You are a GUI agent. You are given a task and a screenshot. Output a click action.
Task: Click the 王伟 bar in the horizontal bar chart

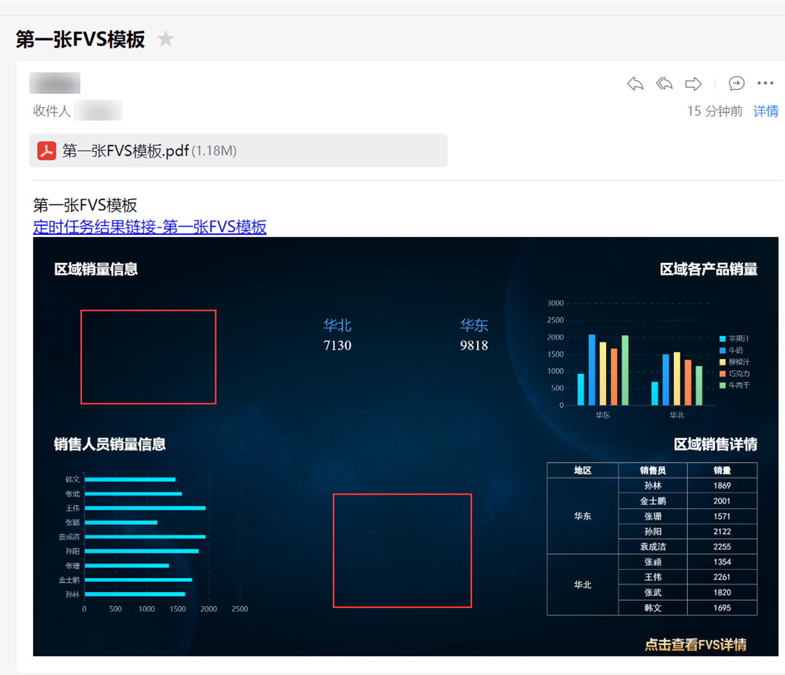pos(145,508)
